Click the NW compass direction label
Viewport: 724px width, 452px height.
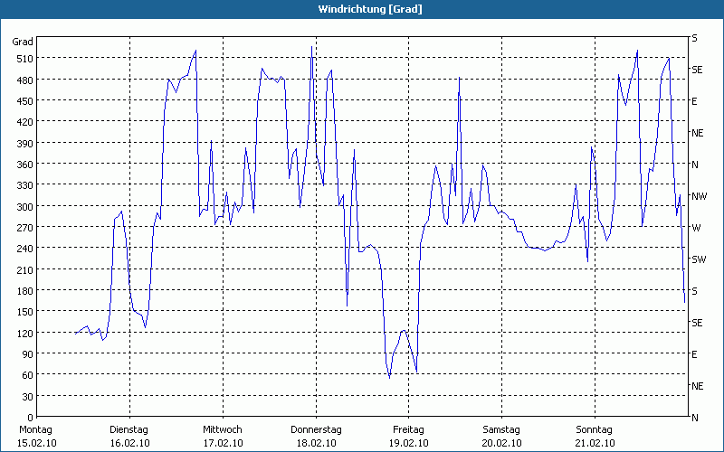[699, 196]
